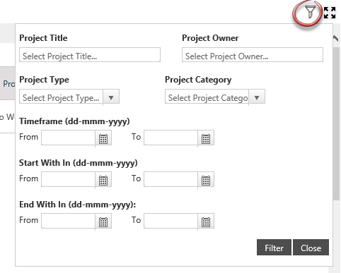Expand the Project Category dropdown arrow

(257, 97)
